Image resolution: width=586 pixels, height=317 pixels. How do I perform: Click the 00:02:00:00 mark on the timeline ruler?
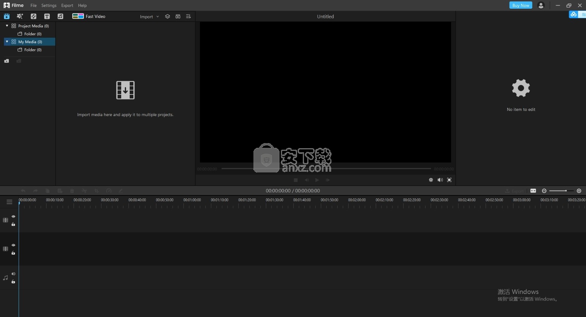click(x=357, y=200)
